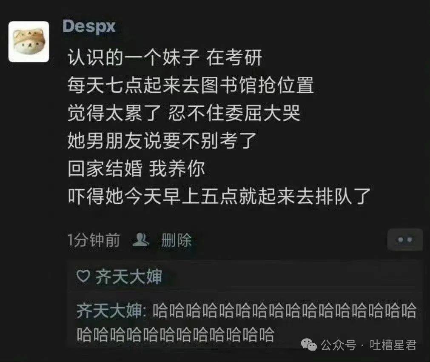Tap the 哈哈哈 comment text to reply
Viewport: 430px width, 362px height.
[x=247, y=322]
